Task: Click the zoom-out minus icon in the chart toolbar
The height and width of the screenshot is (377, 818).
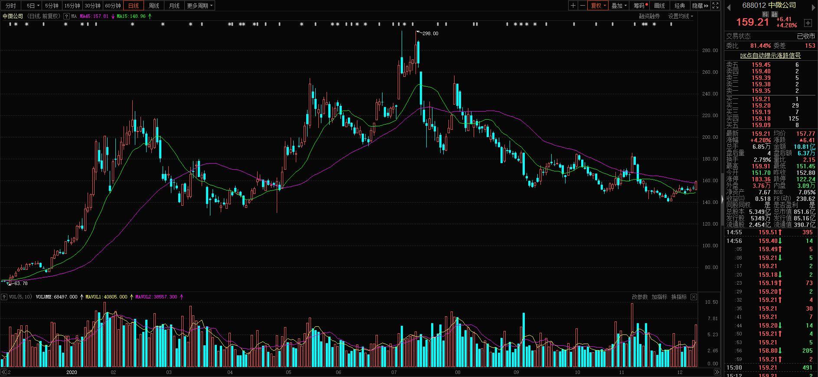Action: tap(582, 6)
